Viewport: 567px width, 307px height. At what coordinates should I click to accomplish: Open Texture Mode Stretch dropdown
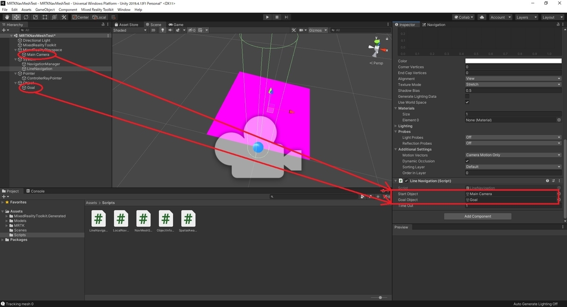[x=513, y=85]
